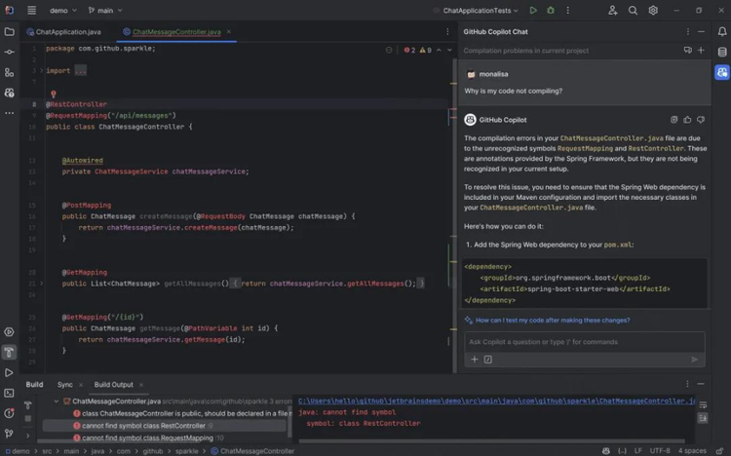
Task: Give thumbs down to Copilot response
Action: [x=700, y=120]
